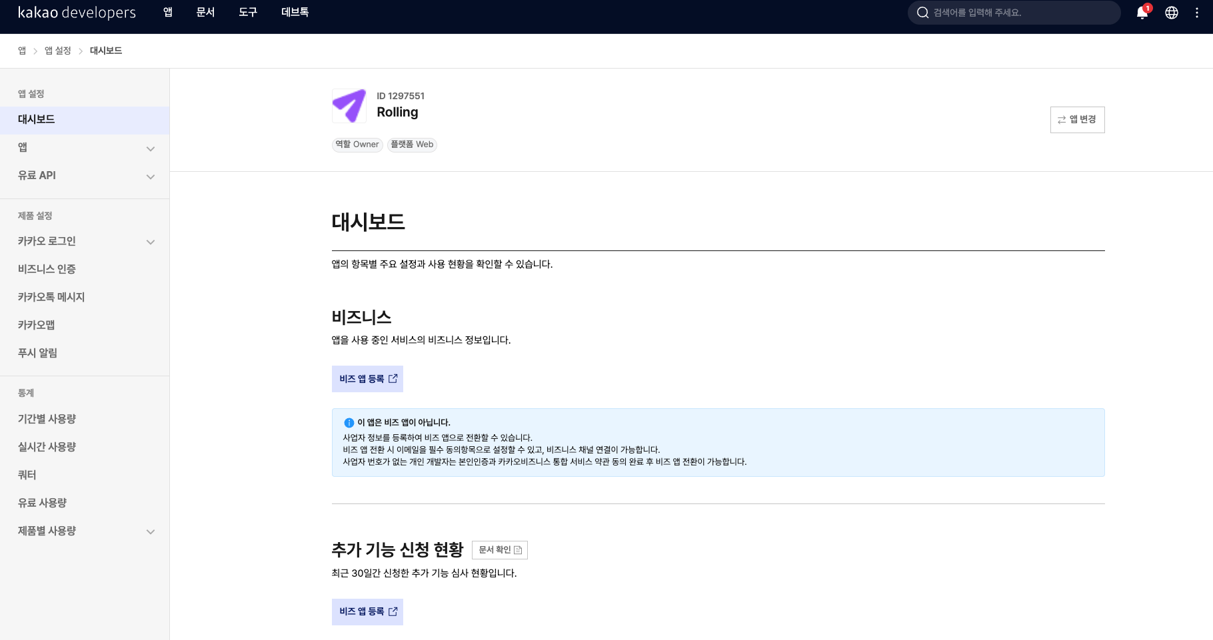
Task: Open the 문서 menu in the top bar
Action: click(x=205, y=12)
